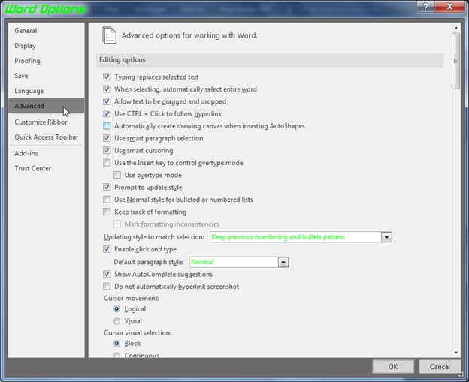Toggle Enable click and type checkbox
Screen dimensions: 469x382
click(107, 249)
